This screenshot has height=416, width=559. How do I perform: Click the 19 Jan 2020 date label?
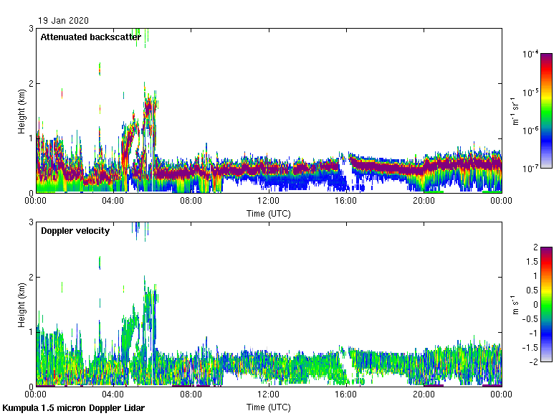pyautogui.click(x=64, y=21)
